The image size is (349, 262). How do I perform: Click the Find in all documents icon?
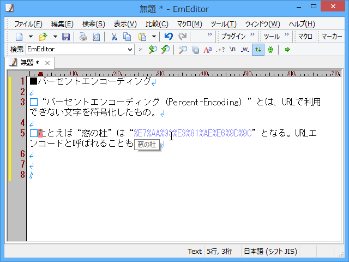point(195,50)
